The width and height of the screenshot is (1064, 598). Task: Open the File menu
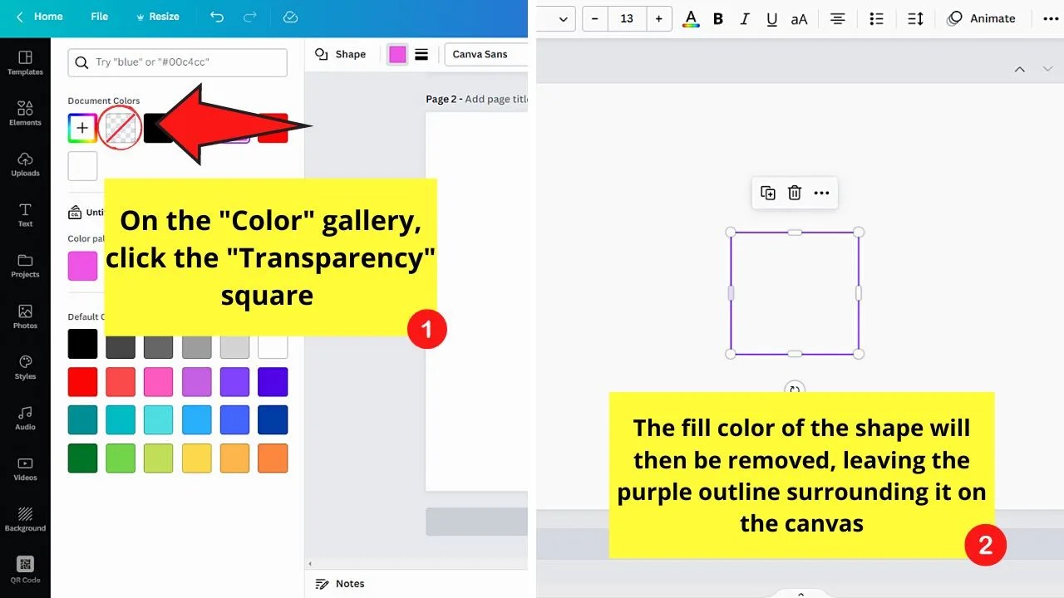pos(99,16)
